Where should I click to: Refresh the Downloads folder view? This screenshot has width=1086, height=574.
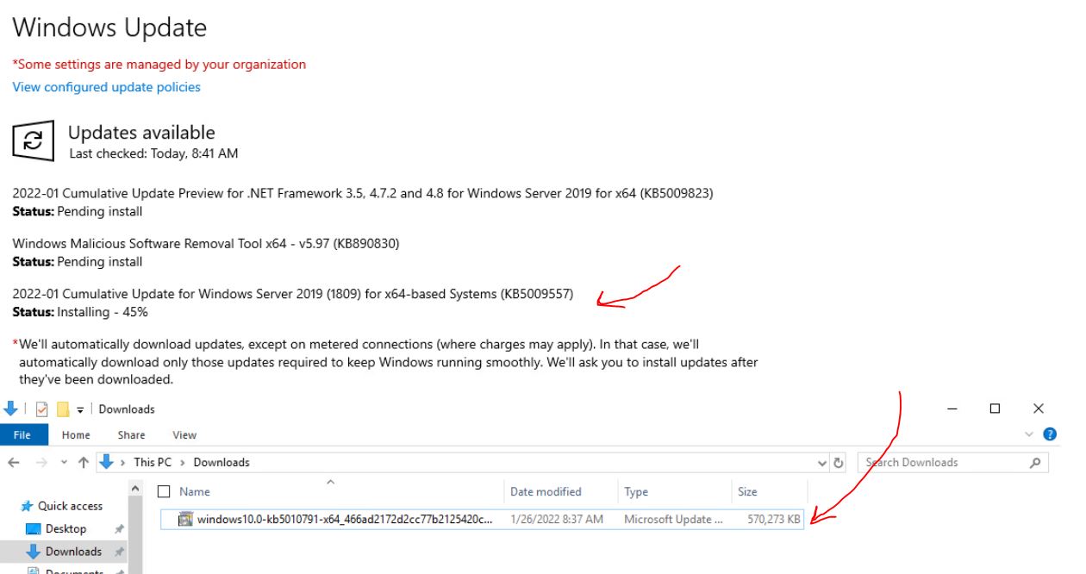[839, 463]
